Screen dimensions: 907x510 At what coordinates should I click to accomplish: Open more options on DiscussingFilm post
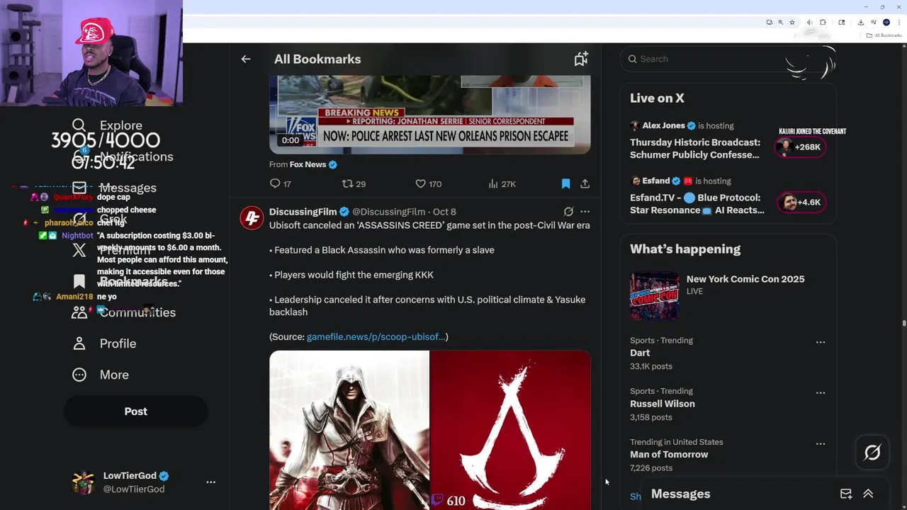[x=585, y=211]
